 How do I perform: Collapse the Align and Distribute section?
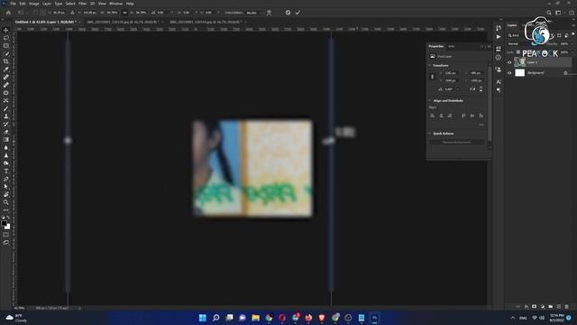point(429,100)
